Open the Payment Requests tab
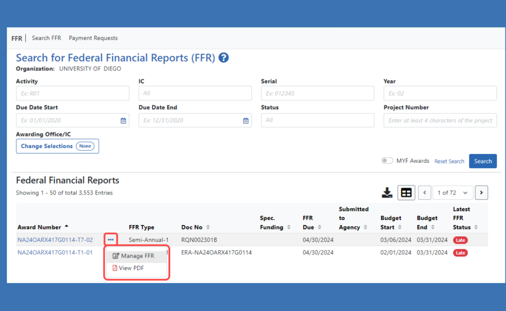 [93, 38]
